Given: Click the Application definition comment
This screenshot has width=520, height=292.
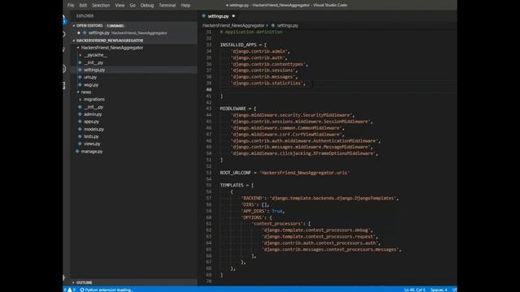Looking at the screenshot, I should click(x=251, y=32).
